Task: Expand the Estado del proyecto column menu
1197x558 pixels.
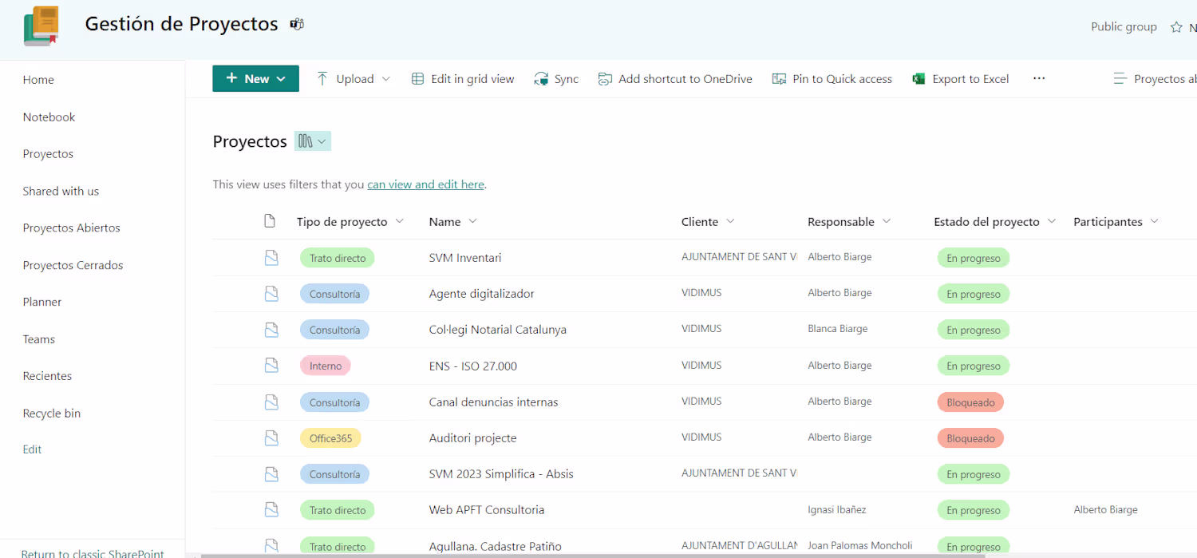Action: click(1052, 221)
